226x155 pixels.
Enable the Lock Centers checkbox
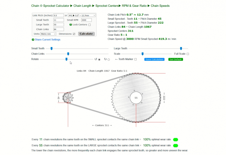(x=89, y=25)
